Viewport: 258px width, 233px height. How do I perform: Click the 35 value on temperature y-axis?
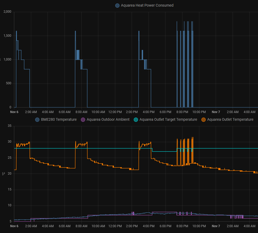point(10,126)
